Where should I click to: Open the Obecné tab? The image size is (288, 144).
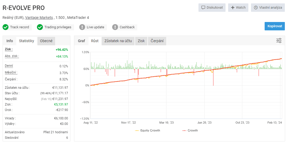pos(46,41)
